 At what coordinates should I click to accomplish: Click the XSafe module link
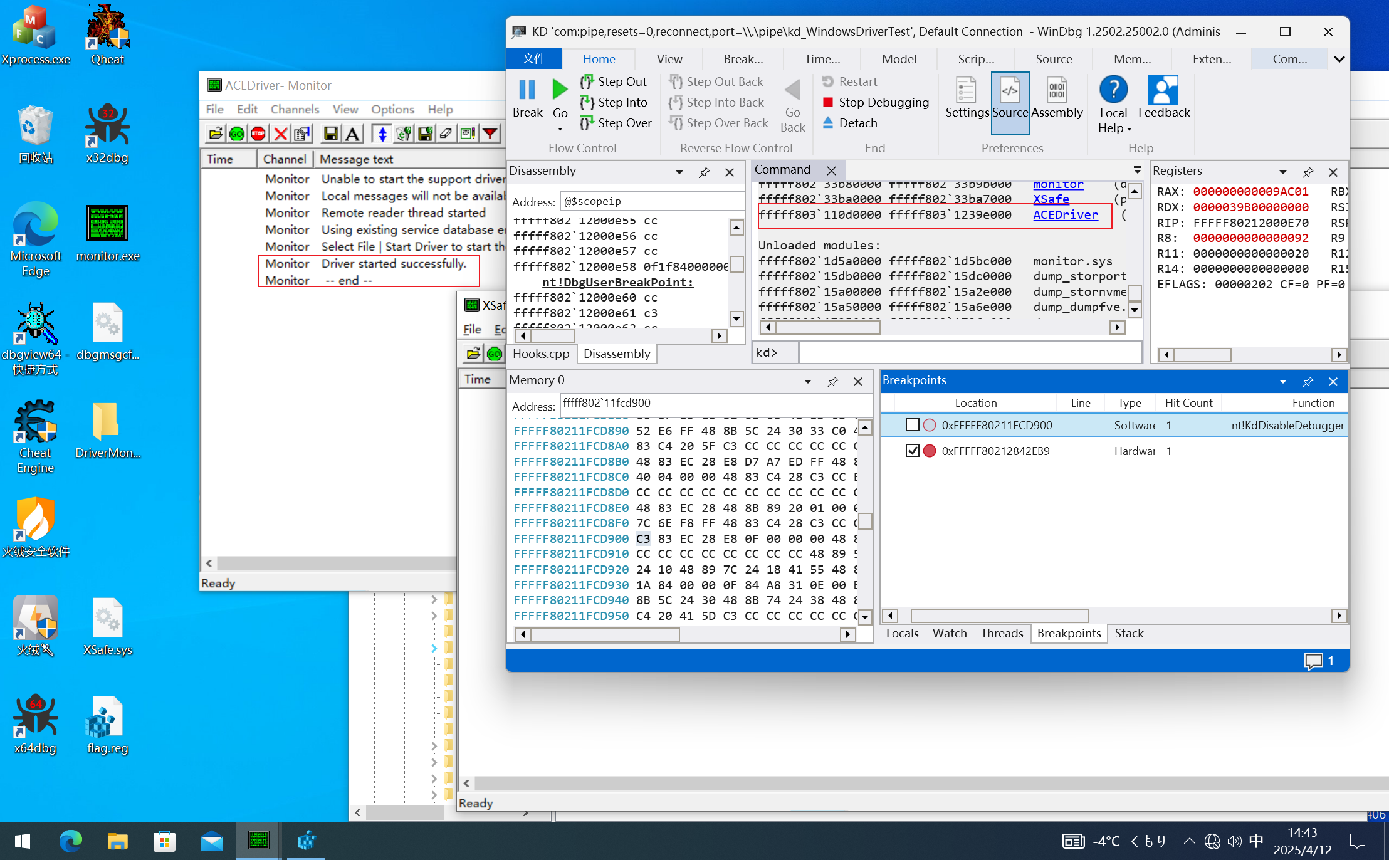(x=1051, y=199)
